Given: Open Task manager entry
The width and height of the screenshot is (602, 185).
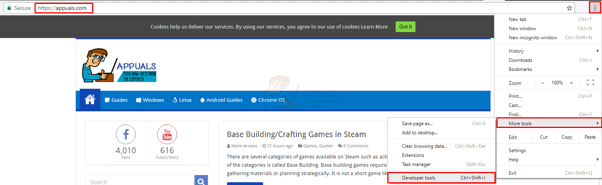Looking at the screenshot, I should [441, 164].
